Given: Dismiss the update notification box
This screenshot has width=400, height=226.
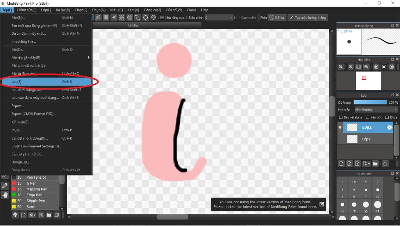Looking at the screenshot, I should click(322, 204).
